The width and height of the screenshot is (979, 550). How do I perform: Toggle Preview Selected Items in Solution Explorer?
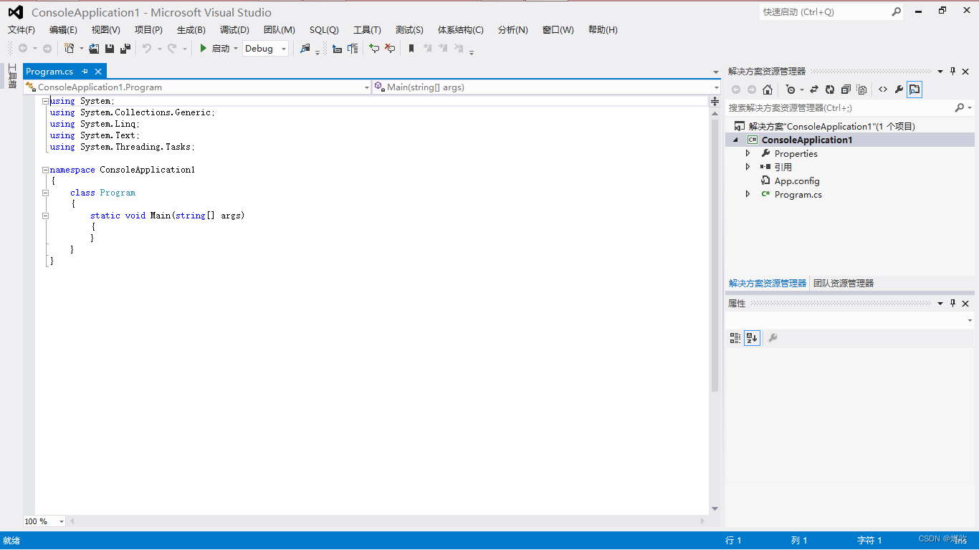(x=914, y=90)
